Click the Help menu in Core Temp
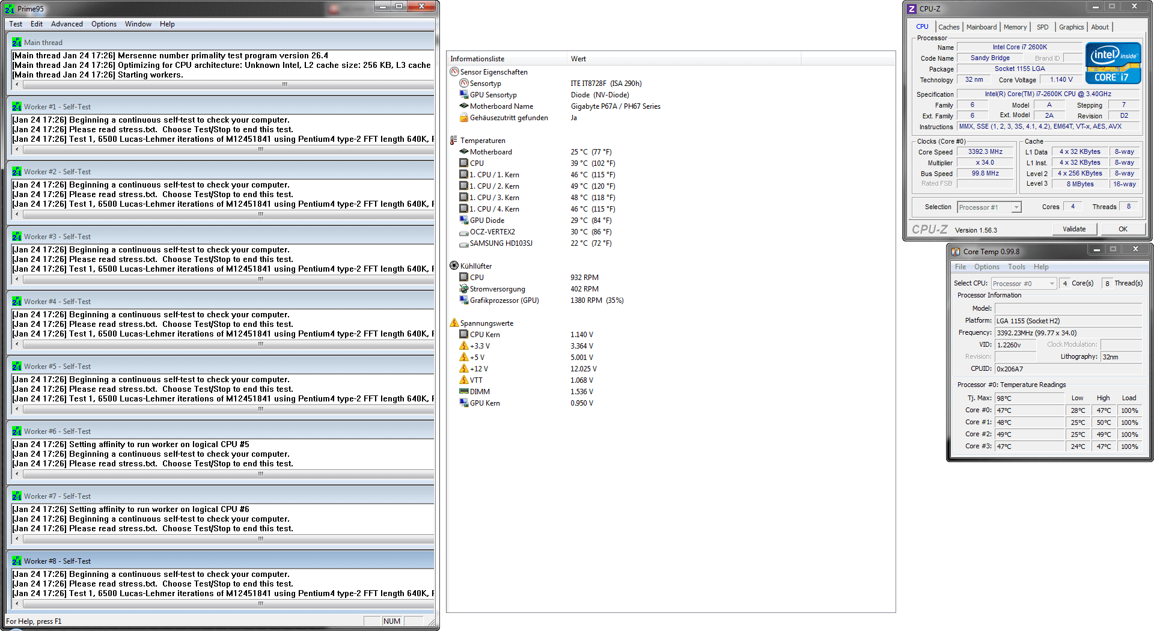 (1041, 267)
